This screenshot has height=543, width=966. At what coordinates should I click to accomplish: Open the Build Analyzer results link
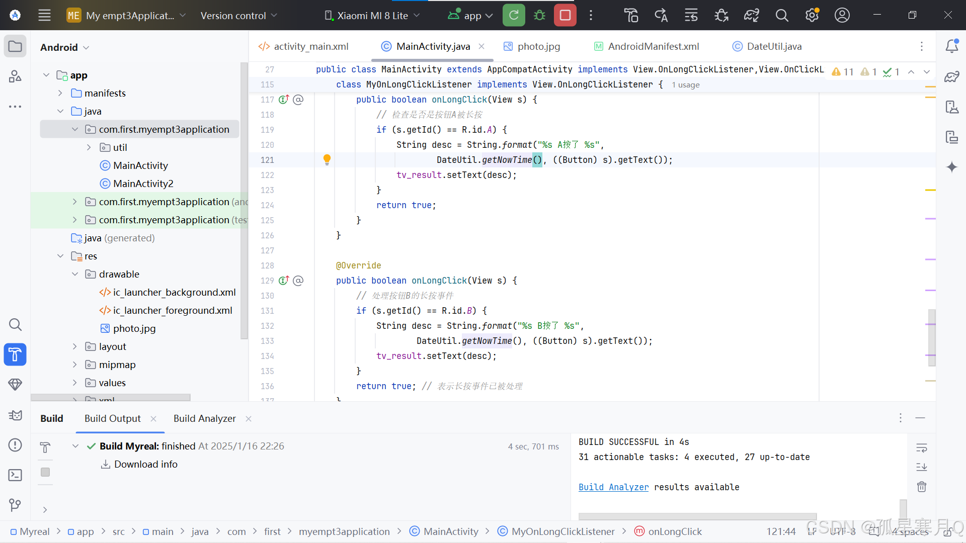(x=613, y=487)
